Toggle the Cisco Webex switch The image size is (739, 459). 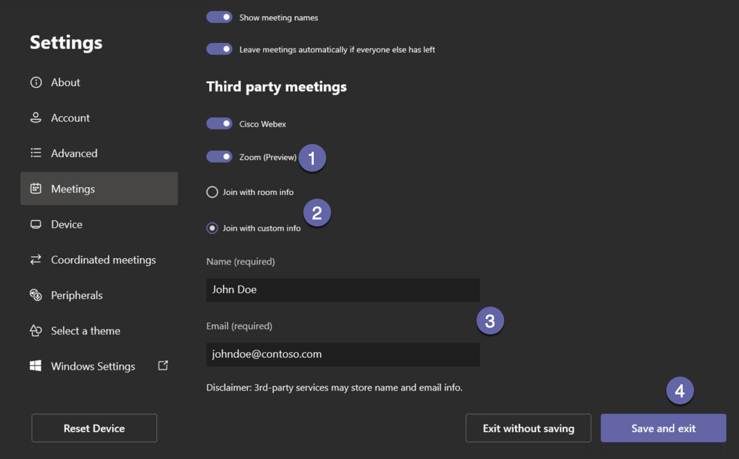[x=219, y=123]
